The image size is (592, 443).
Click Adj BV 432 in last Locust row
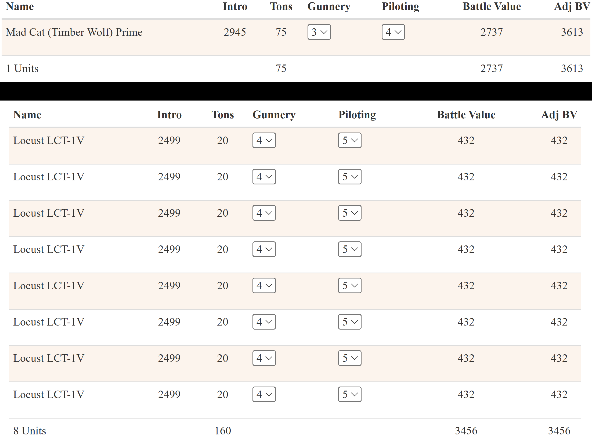tap(559, 394)
